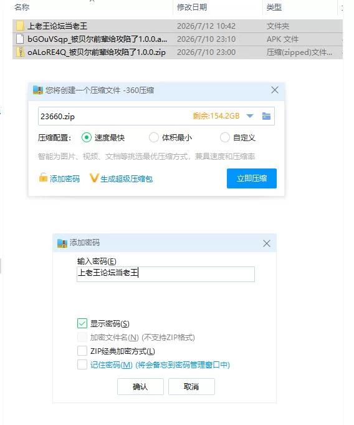
Task: Select the 速度最快 compression option
Action: pos(87,137)
